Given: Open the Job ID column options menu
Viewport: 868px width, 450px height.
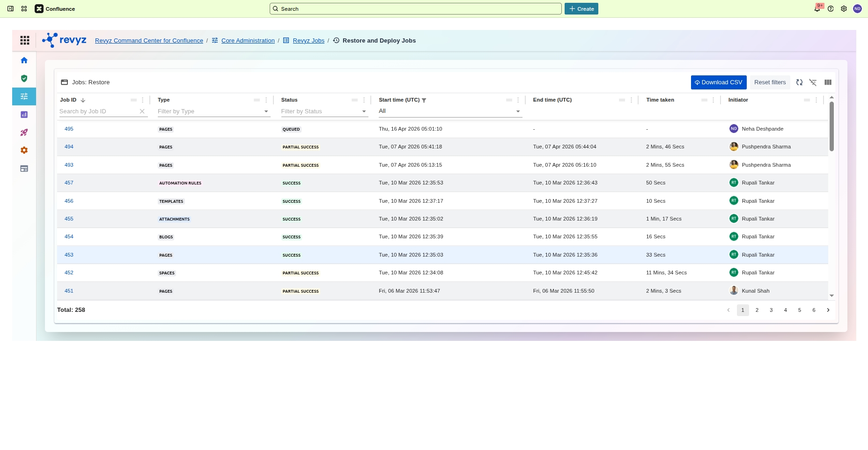Looking at the screenshot, I should tap(143, 100).
